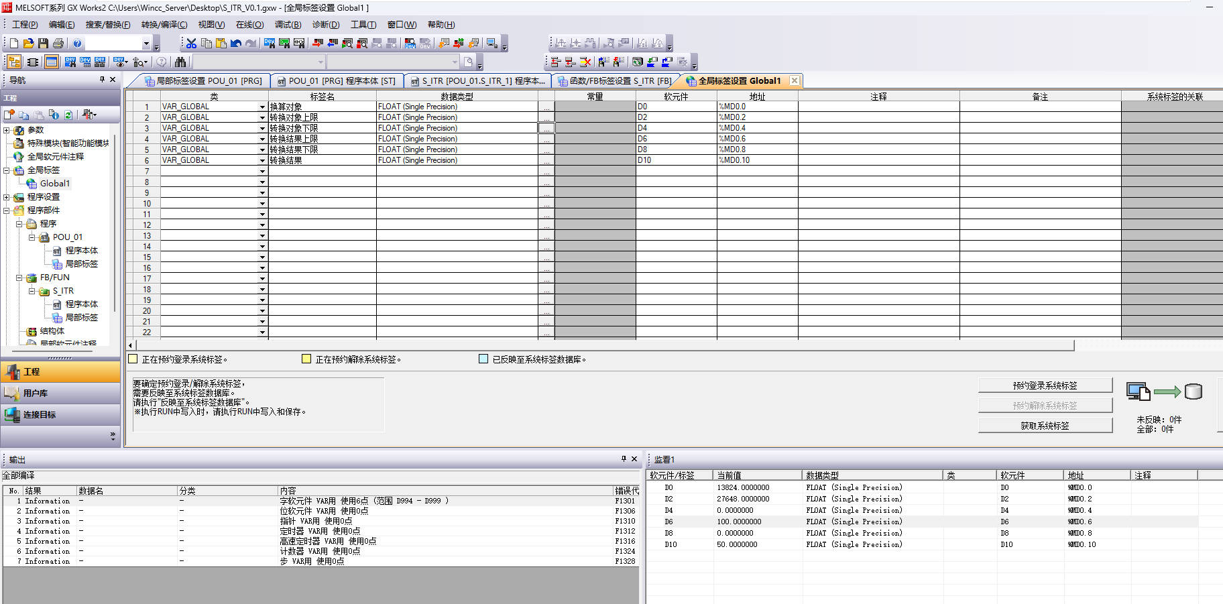Click the Paste icon in toolbar
The height and width of the screenshot is (604, 1223).
[221, 44]
